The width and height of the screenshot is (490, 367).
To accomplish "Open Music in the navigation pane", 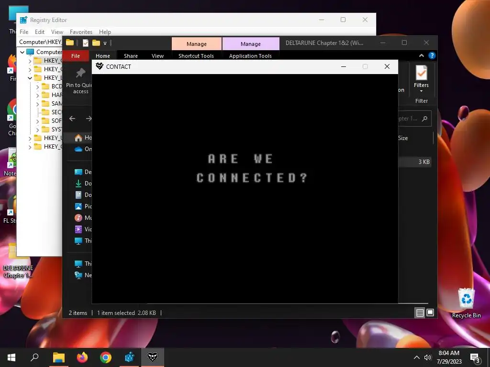I will pos(83,218).
